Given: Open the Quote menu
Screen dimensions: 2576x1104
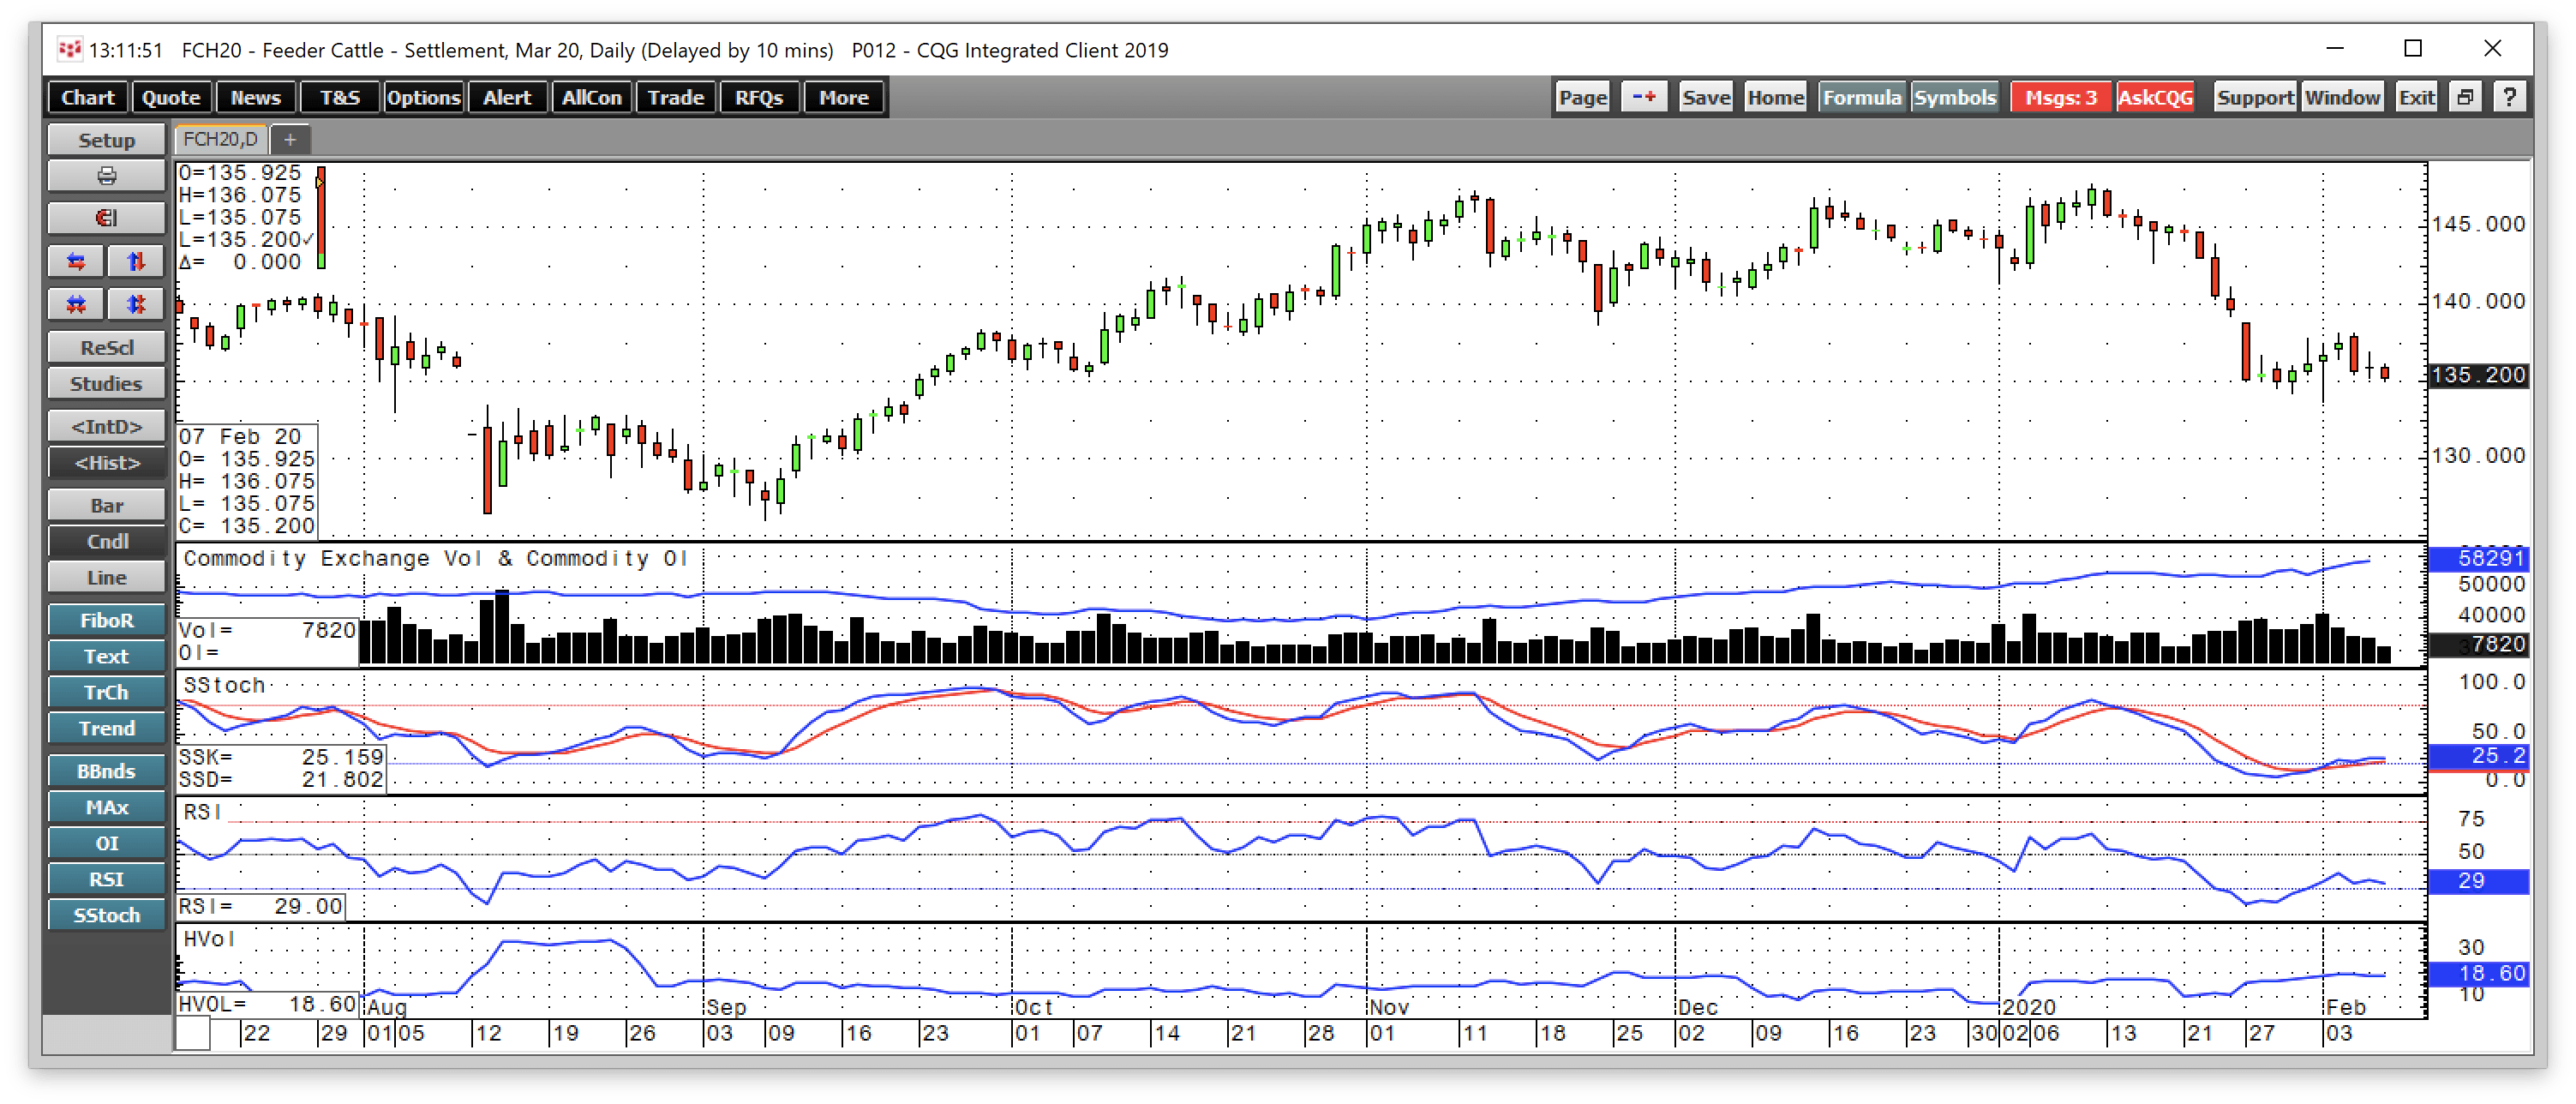Looking at the screenshot, I should (x=171, y=97).
